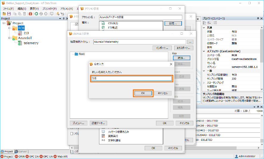Select the telemetry item in project tree

click(31, 43)
